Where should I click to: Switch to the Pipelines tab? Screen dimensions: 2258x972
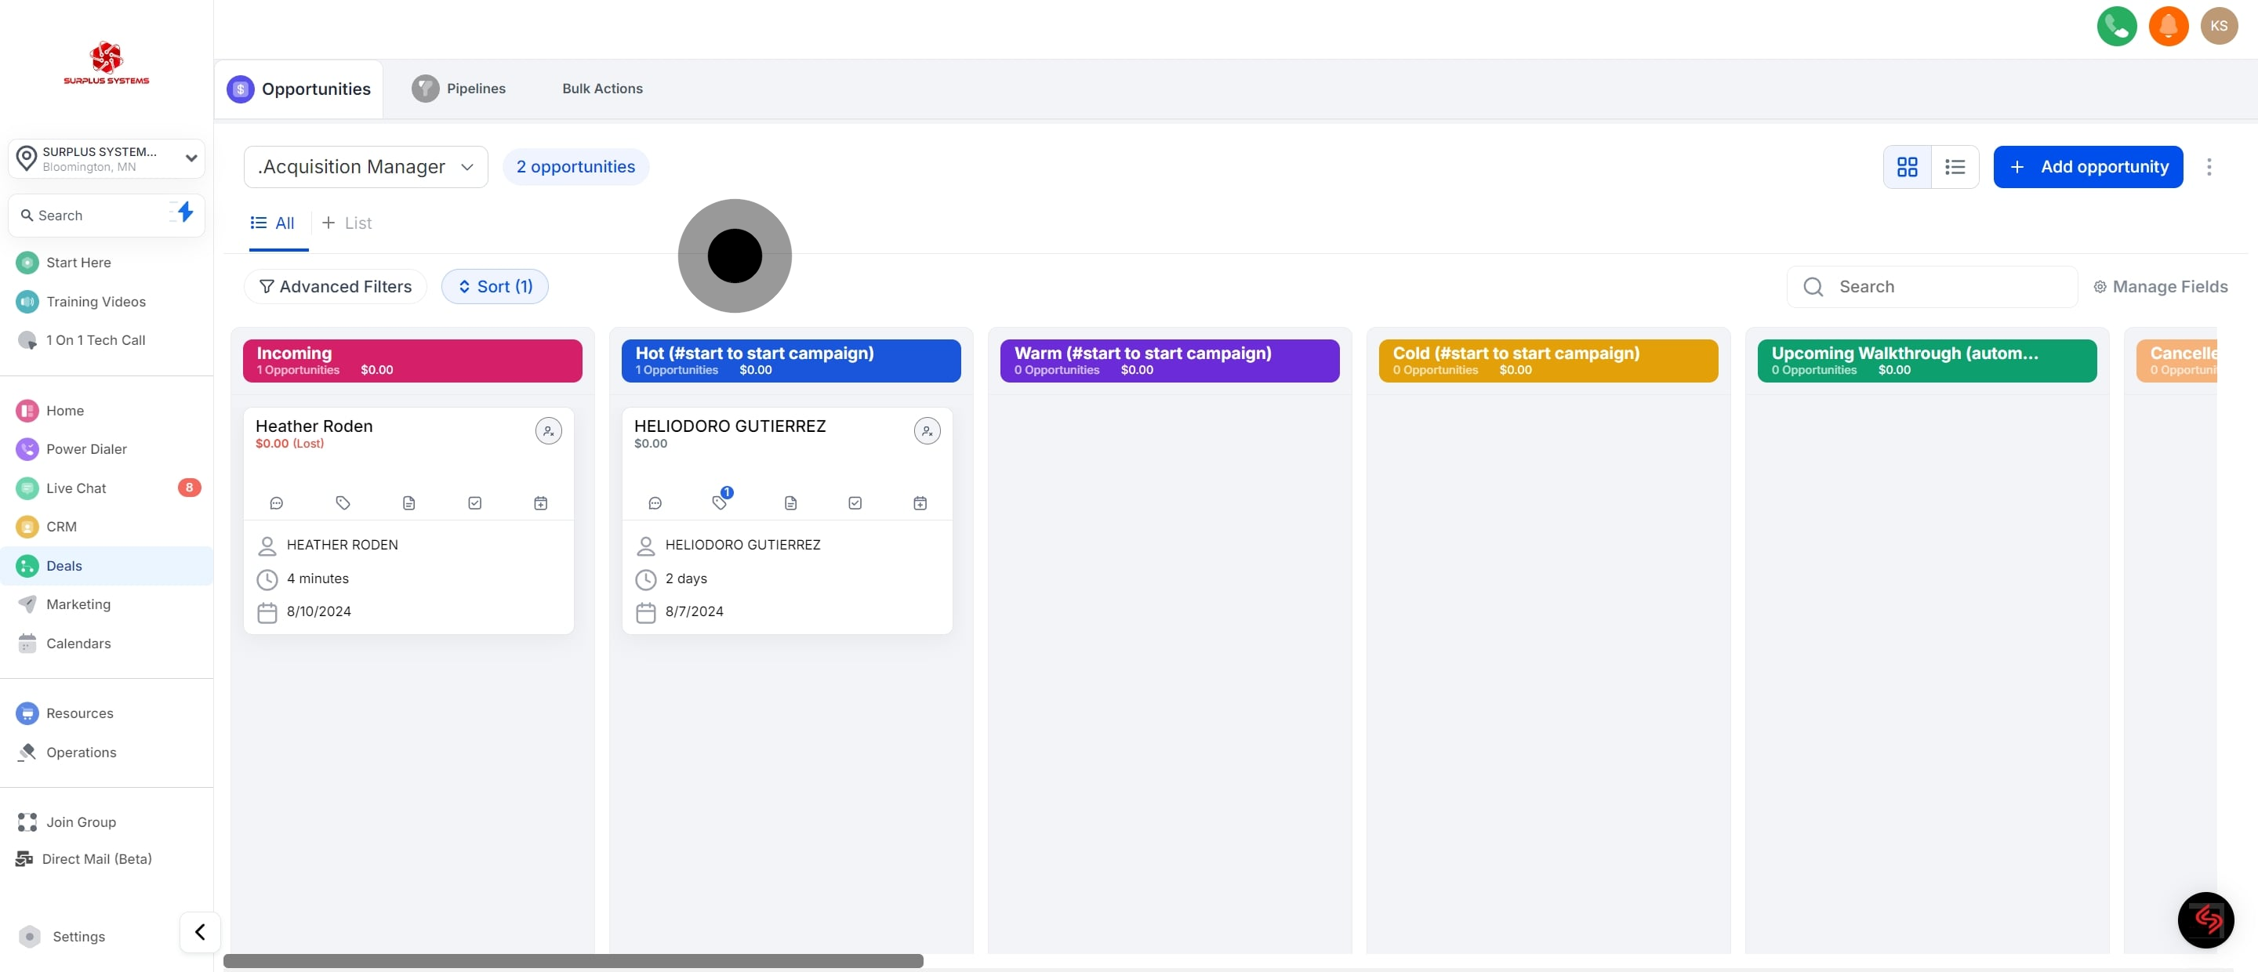(459, 89)
